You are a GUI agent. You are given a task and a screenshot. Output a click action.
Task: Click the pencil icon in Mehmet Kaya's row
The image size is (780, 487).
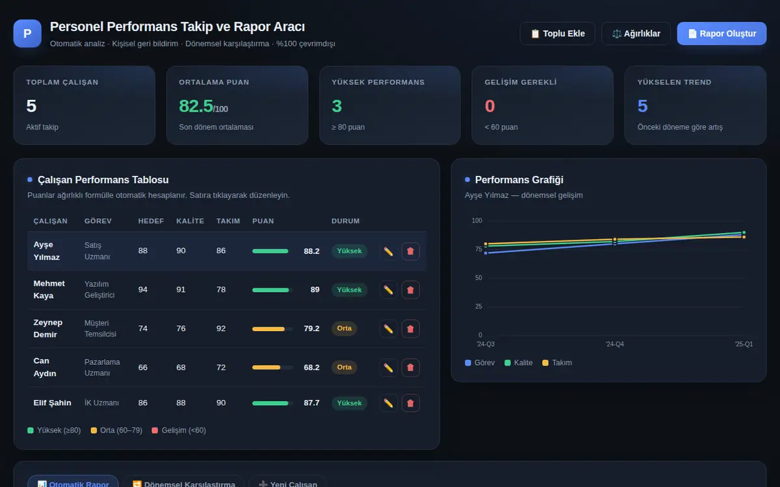coord(388,290)
